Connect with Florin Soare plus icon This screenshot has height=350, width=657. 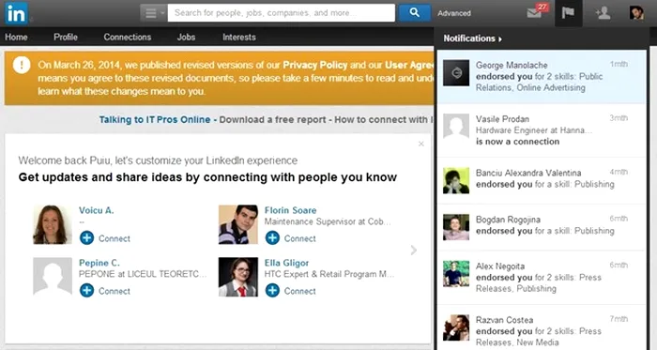272,238
